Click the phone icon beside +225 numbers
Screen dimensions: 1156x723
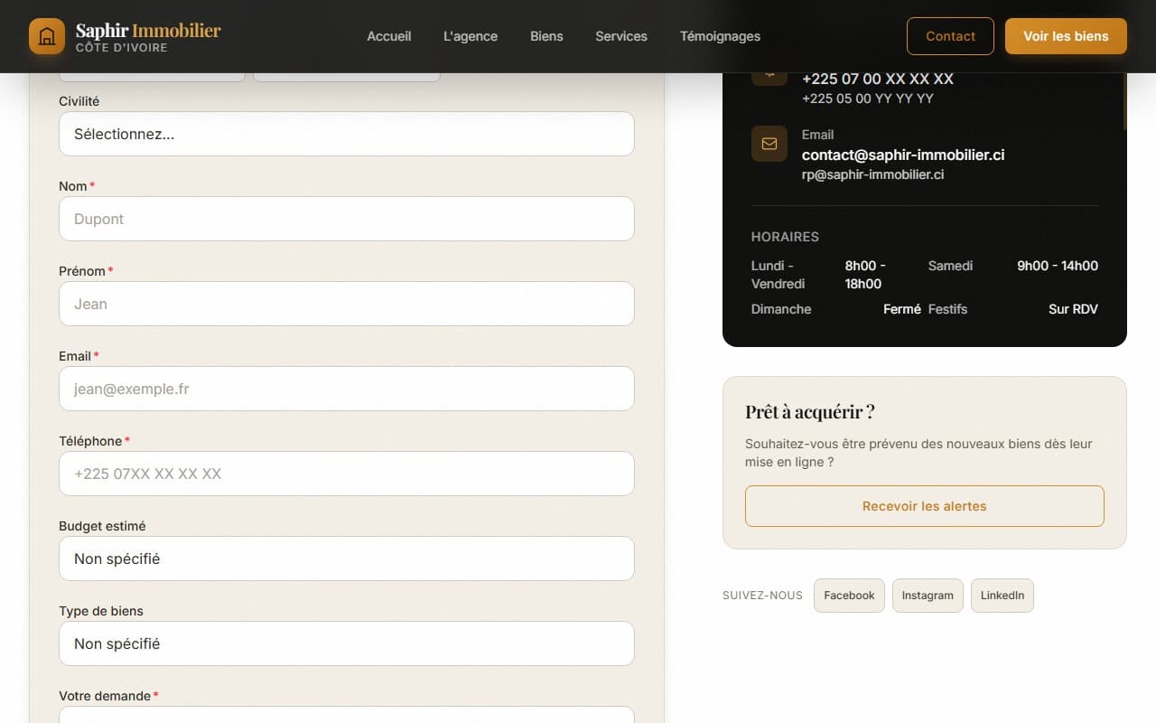769,80
